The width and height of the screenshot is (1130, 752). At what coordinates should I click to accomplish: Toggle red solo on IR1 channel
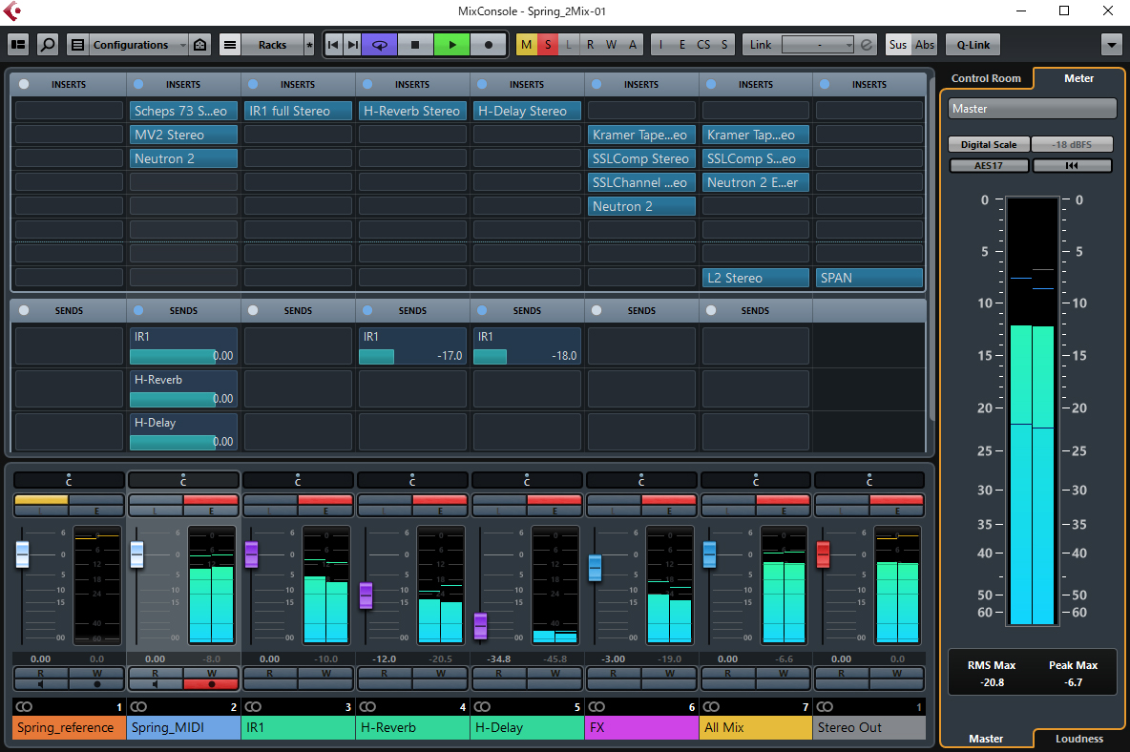tap(325, 499)
